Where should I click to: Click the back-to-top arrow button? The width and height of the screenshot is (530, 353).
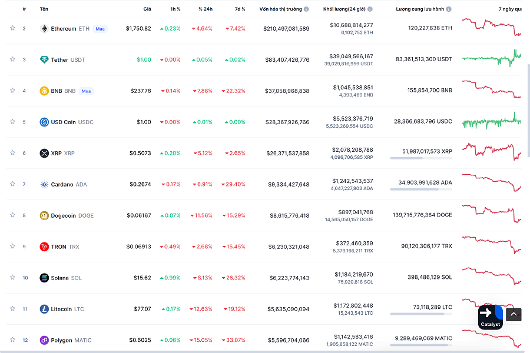pos(514,315)
